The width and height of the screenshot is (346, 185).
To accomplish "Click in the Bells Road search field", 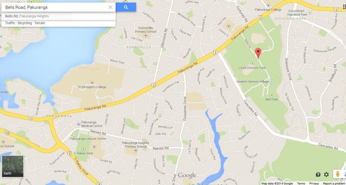I will (x=55, y=7).
